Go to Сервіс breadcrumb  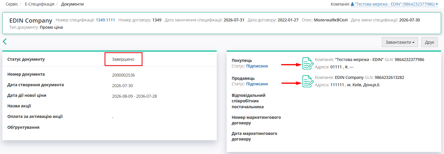[12, 4]
